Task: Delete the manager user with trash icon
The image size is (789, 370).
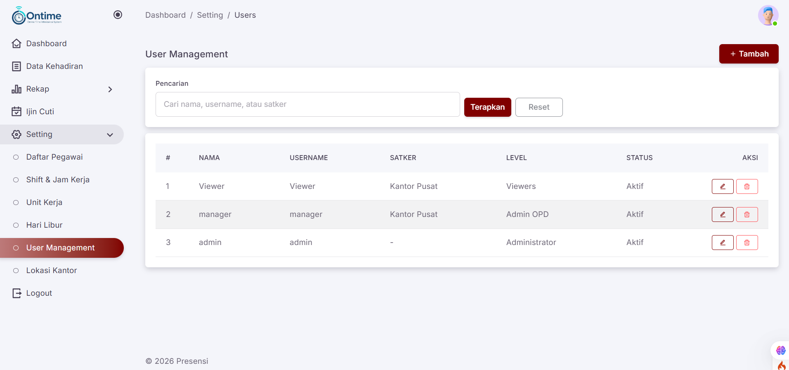Action: pyautogui.click(x=747, y=214)
